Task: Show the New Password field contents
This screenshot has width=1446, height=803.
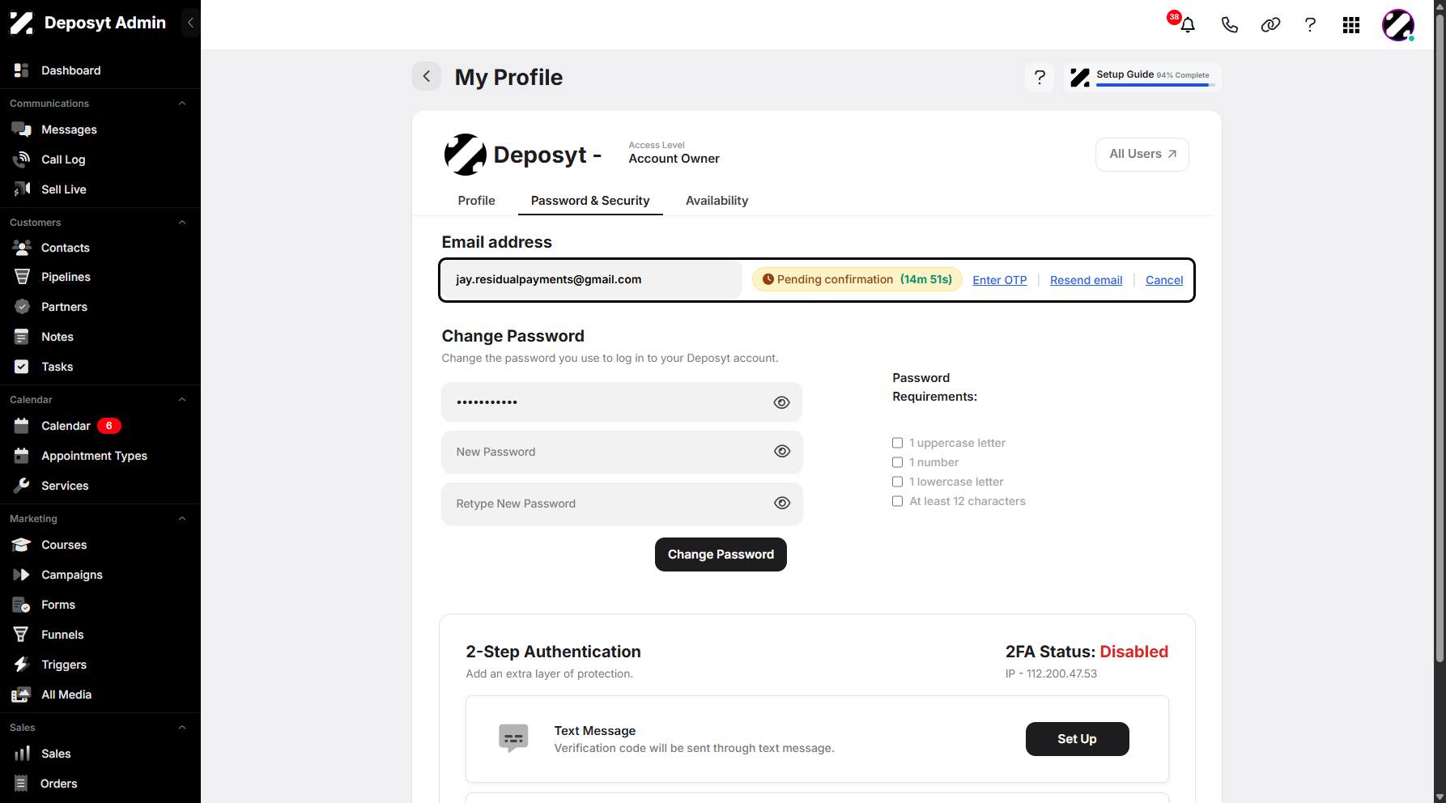Action: point(781,452)
